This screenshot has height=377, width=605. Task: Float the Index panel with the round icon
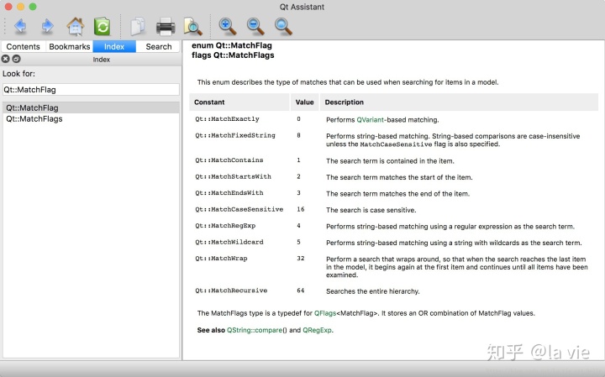click(x=16, y=59)
